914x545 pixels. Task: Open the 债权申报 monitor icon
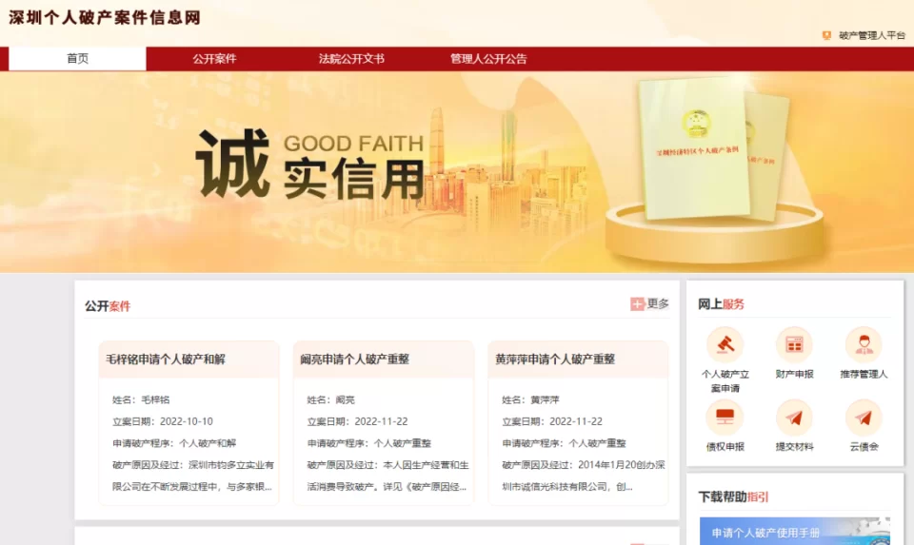pos(725,417)
